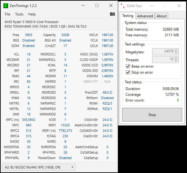Click the ProcODT value 48.0 Ω

click(x=107, y=92)
